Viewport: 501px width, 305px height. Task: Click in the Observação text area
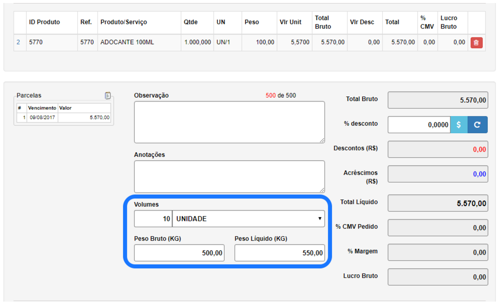[x=229, y=122]
